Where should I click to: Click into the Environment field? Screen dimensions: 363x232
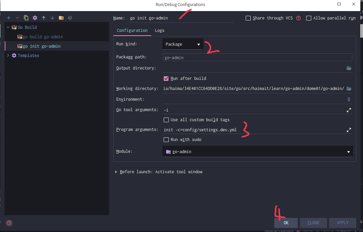[x=254, y=99]
